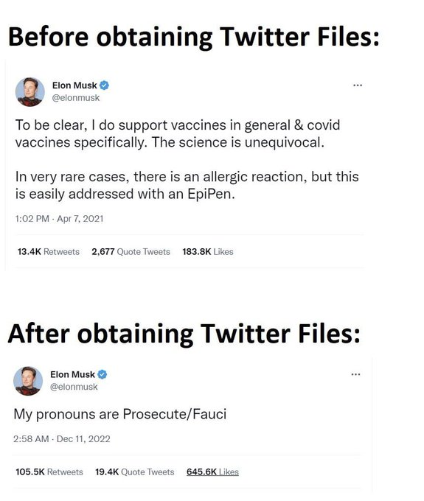View the 19.4K Quote Tweets list

(x=135, y=472)
